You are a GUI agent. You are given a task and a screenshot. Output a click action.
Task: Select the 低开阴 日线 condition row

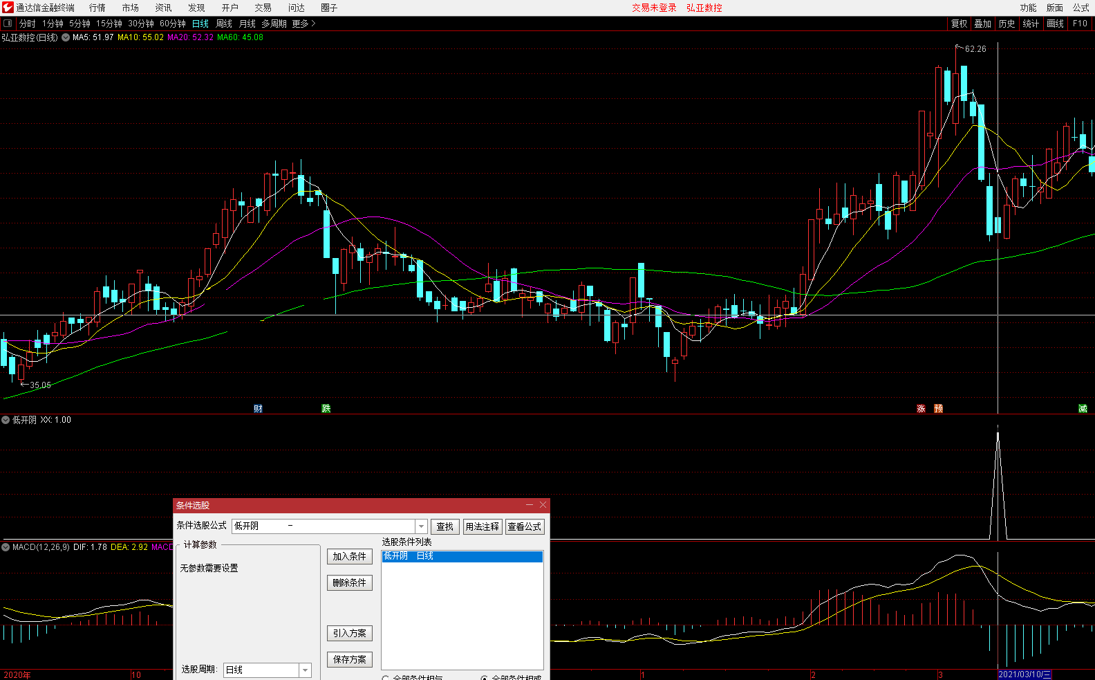click(462, 556)
